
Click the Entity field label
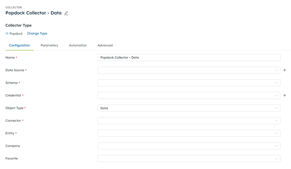(x=10, y=133)
